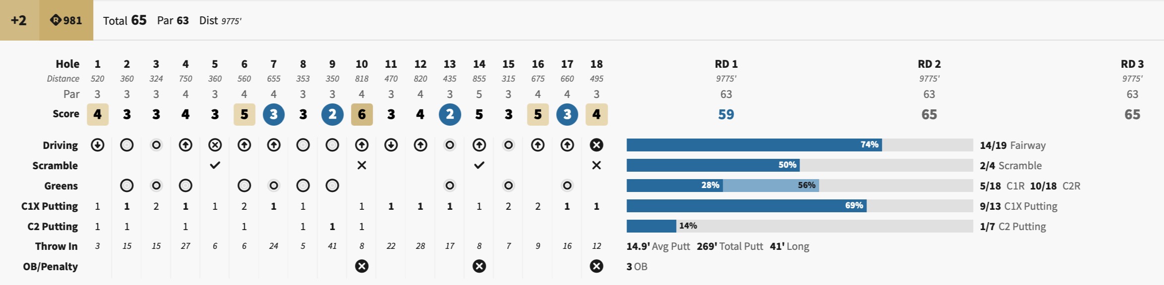This screenshot has height=285, width=1164.
Task: Click the +2 score badge
Action: tap(19, 20)
